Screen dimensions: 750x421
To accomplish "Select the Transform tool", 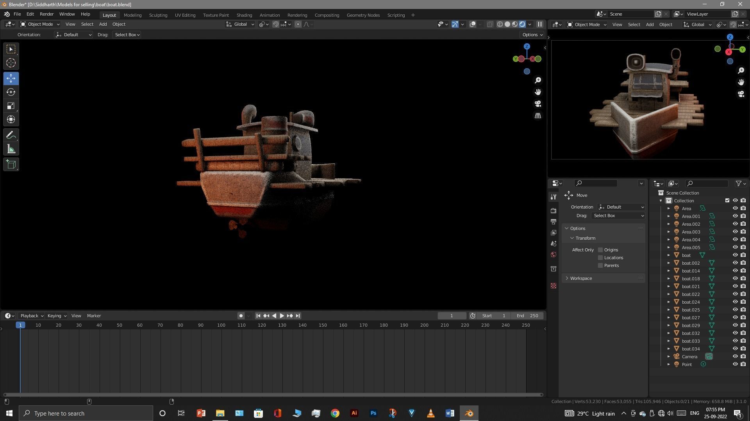I will 11,119.
